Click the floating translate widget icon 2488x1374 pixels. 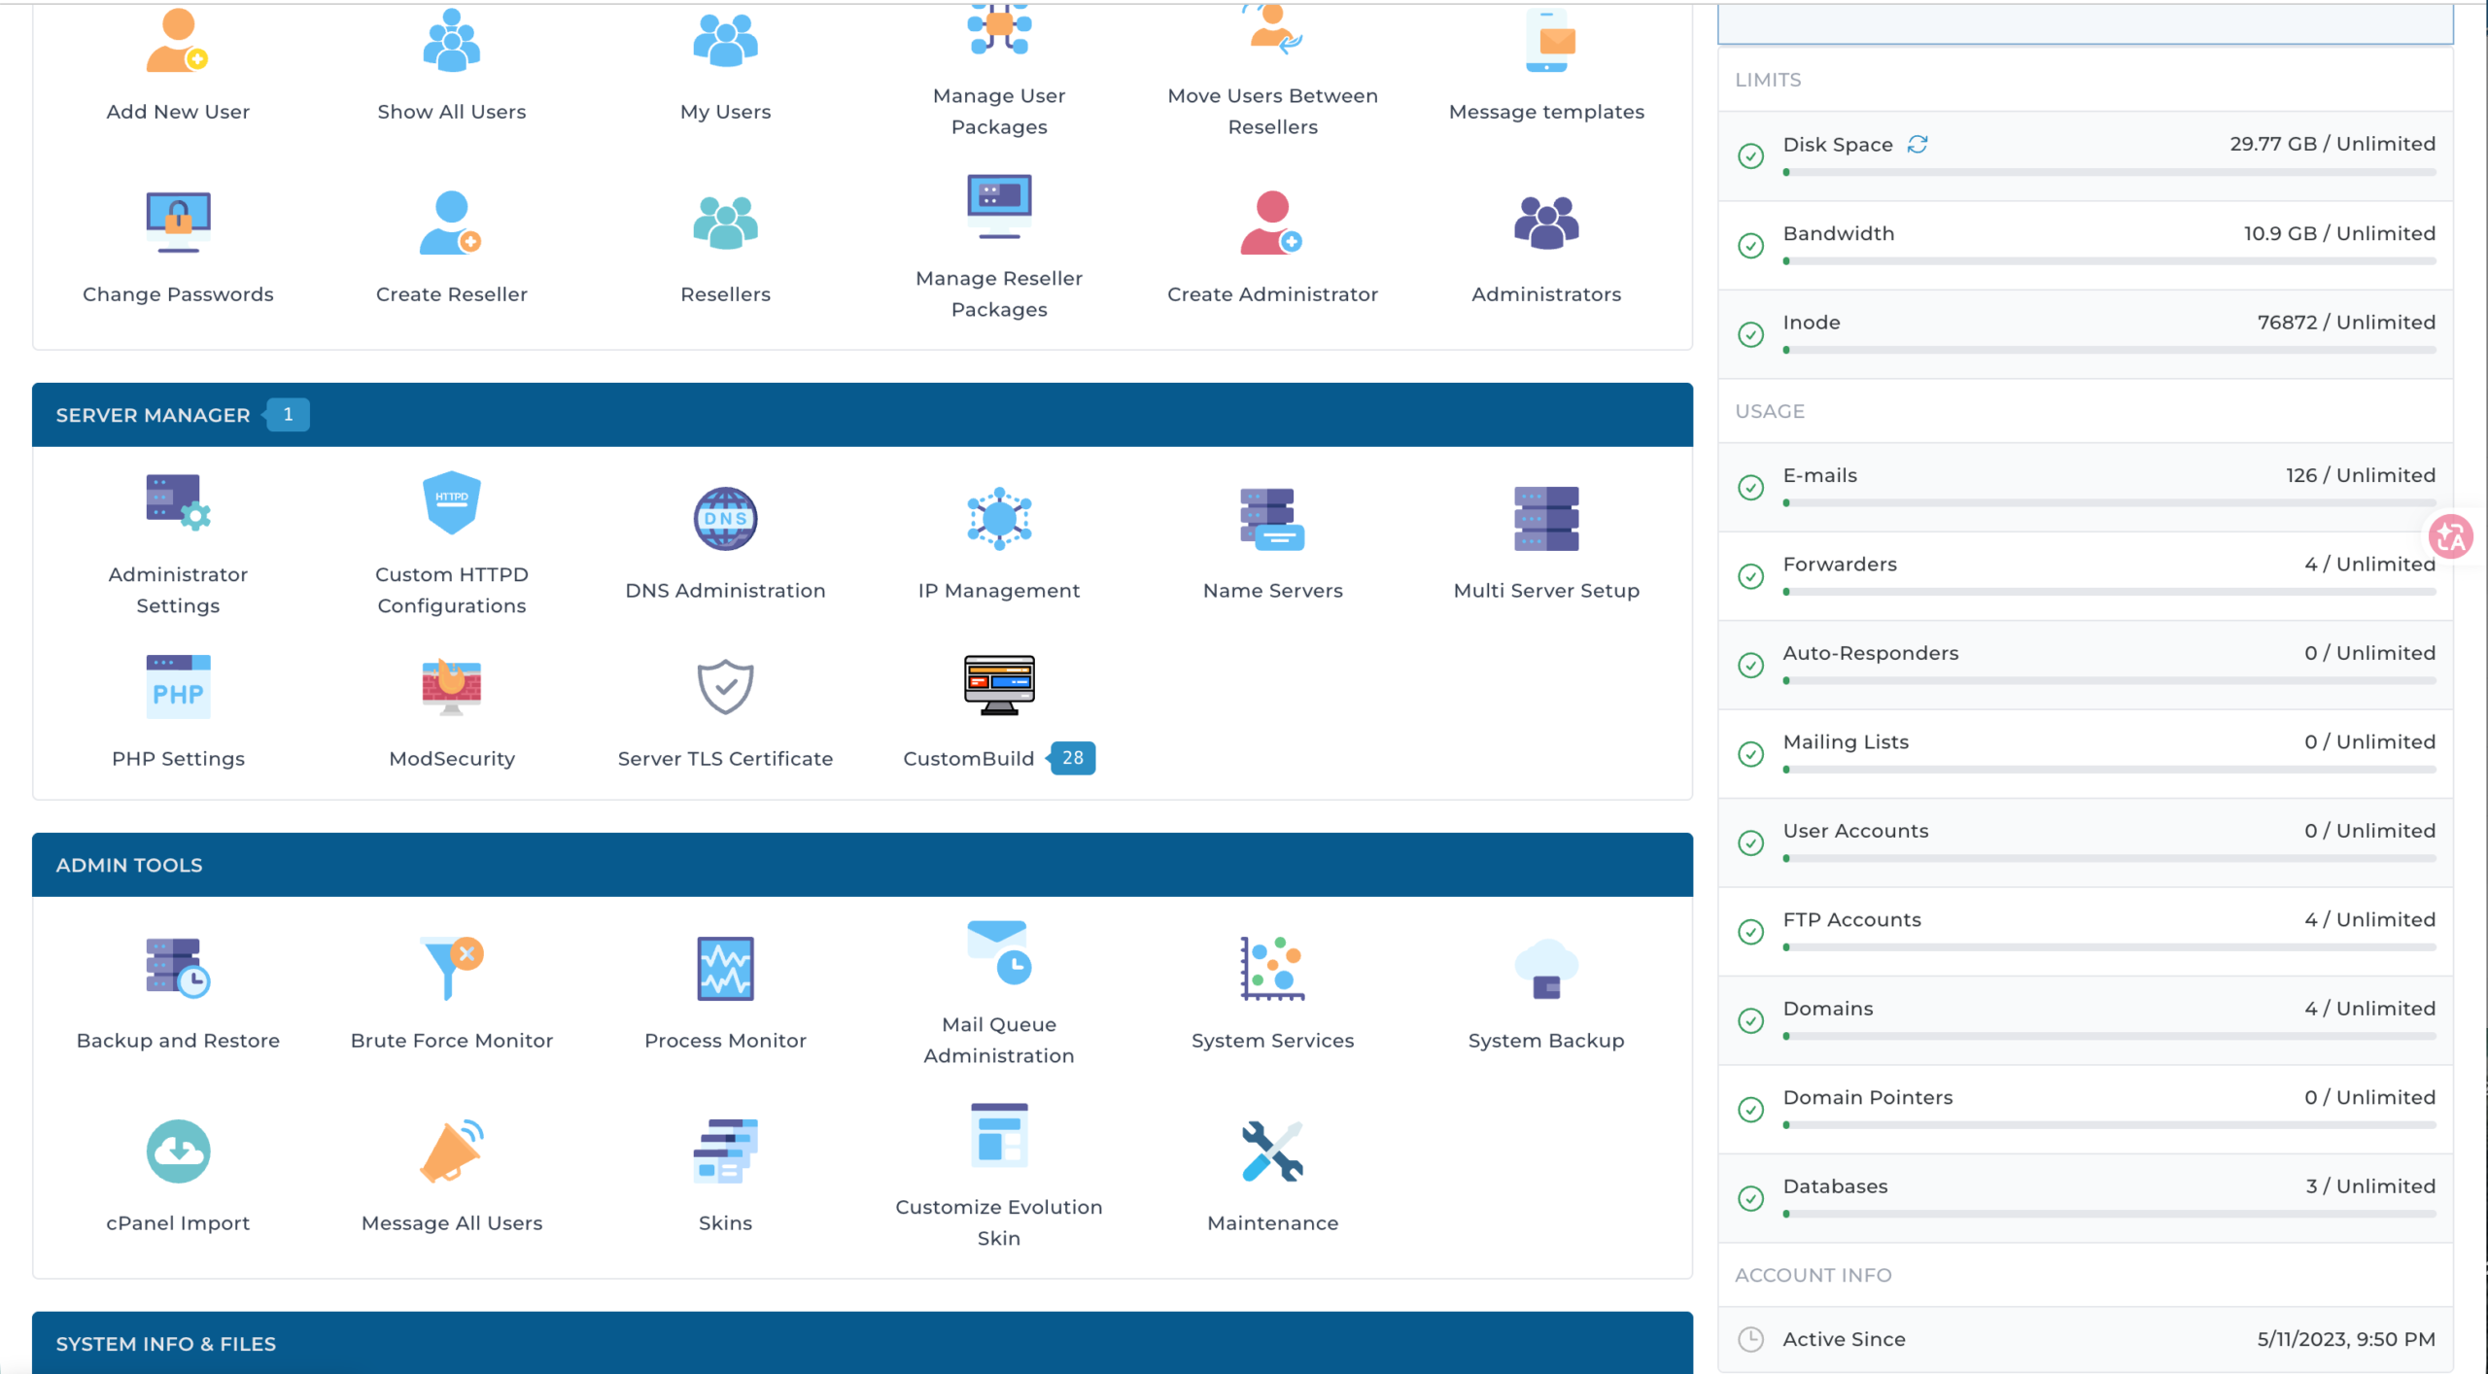(x=2451, y=536)
